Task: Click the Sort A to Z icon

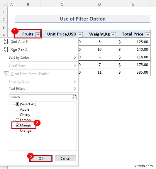Action: 6,41
